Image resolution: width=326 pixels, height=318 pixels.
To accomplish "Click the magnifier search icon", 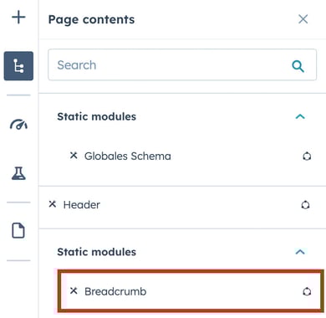I will (x=298, y=66).
